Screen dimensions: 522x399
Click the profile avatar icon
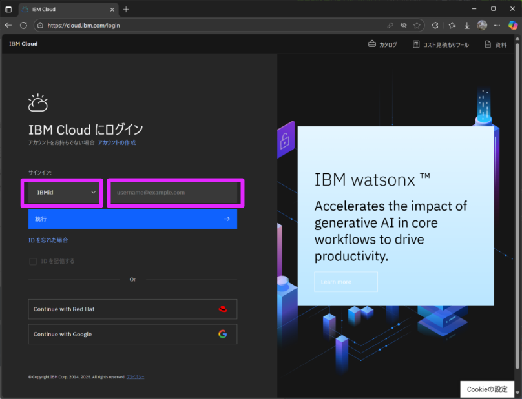click(x=482, y=25)
